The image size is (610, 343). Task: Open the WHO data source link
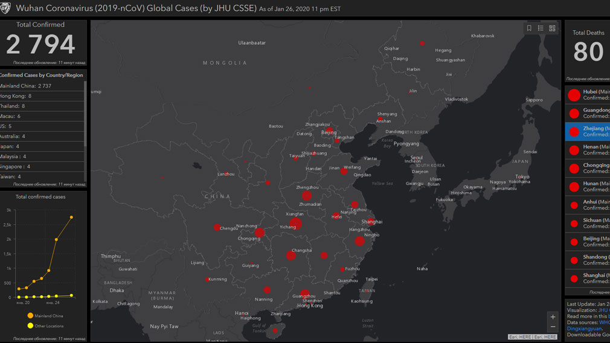pos(605,322)
